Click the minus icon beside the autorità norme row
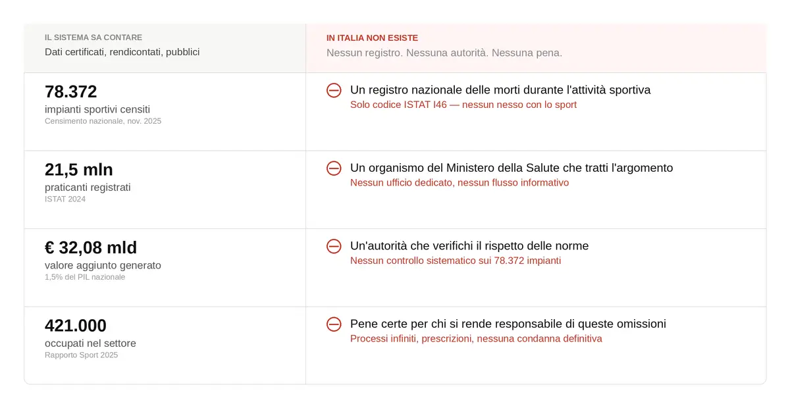Viewport: 790px width, 408px height. 334,246
